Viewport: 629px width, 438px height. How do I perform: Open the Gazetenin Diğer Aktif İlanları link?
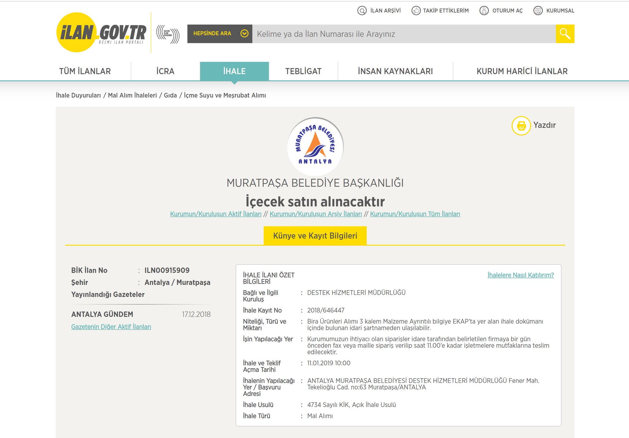point(111,327)
